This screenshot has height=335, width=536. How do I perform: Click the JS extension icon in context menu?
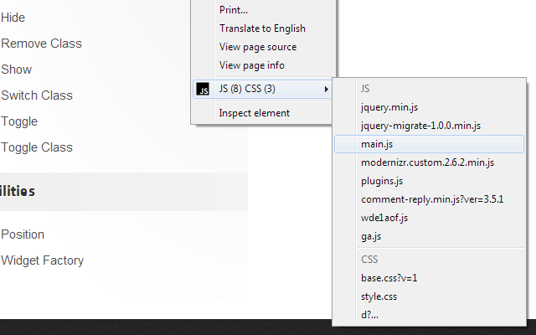(203, 90)
